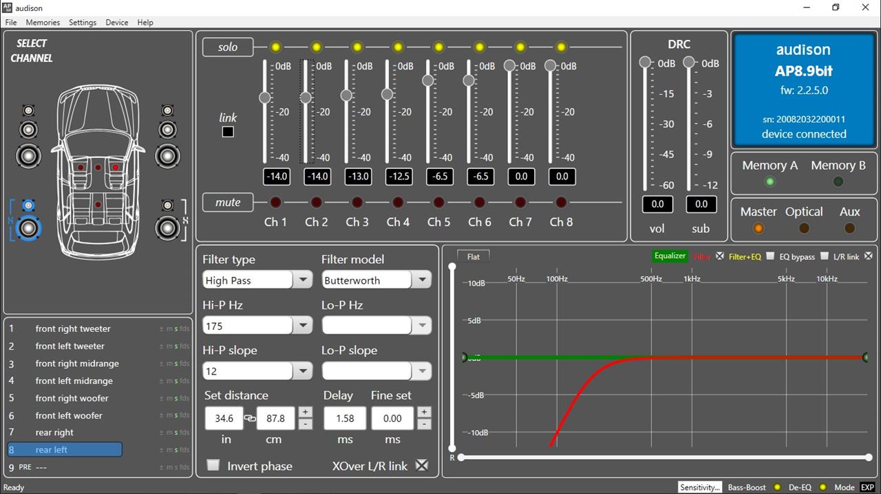Select the front left tweeter speaker icon
The height and width of the screenshot is (494, 881).
[28, 110]
